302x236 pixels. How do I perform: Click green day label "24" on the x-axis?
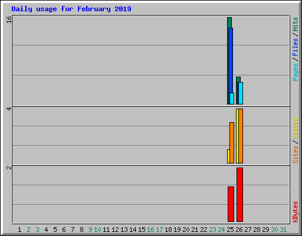click(x=221, y=230)
